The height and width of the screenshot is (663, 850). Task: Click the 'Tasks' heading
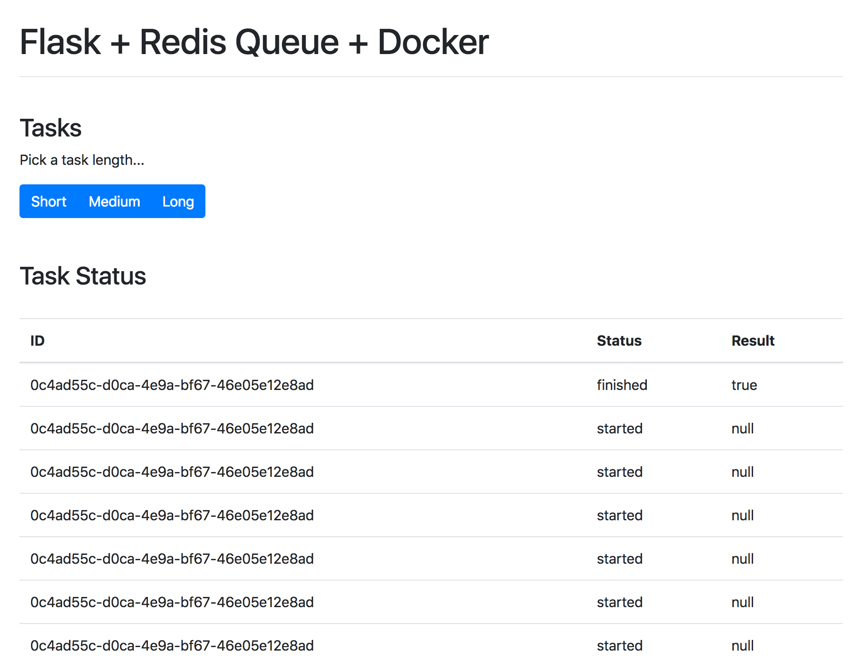click(x=50, y=128)
